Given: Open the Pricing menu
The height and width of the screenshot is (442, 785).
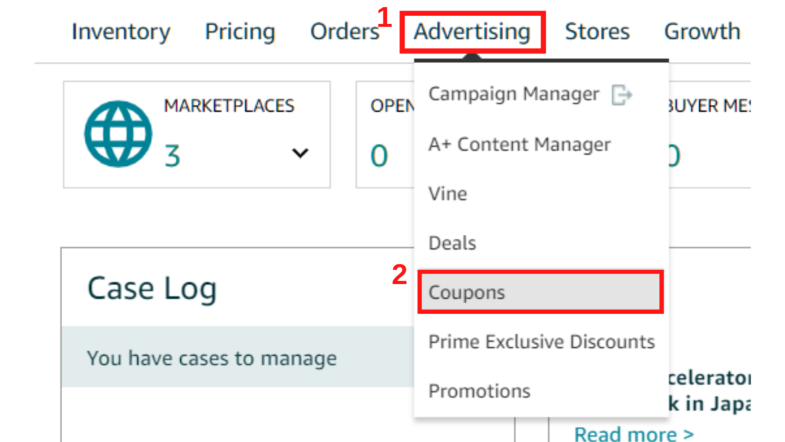Looking at the screenshot, I should click(240, 31).
